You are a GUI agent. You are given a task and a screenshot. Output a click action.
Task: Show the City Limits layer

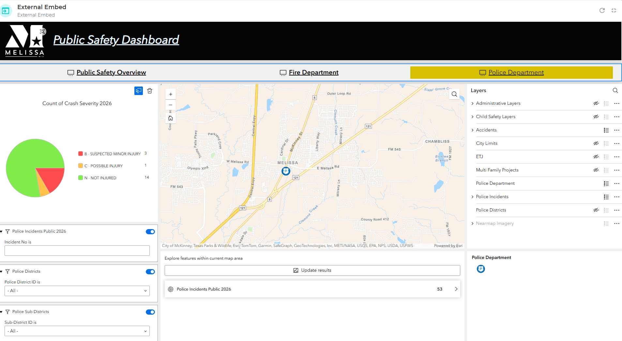click(x=596, y=143)
